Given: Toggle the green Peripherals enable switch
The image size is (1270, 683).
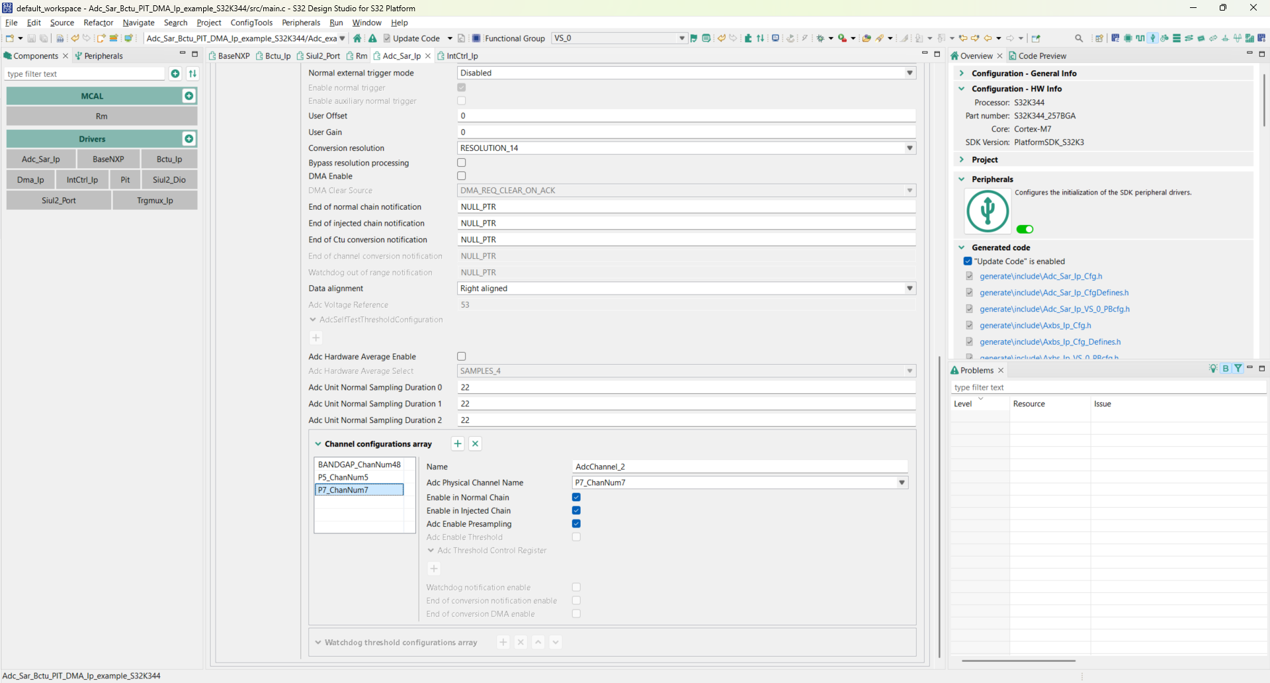Looking at the screenshot, I should tap(1025, 230).
